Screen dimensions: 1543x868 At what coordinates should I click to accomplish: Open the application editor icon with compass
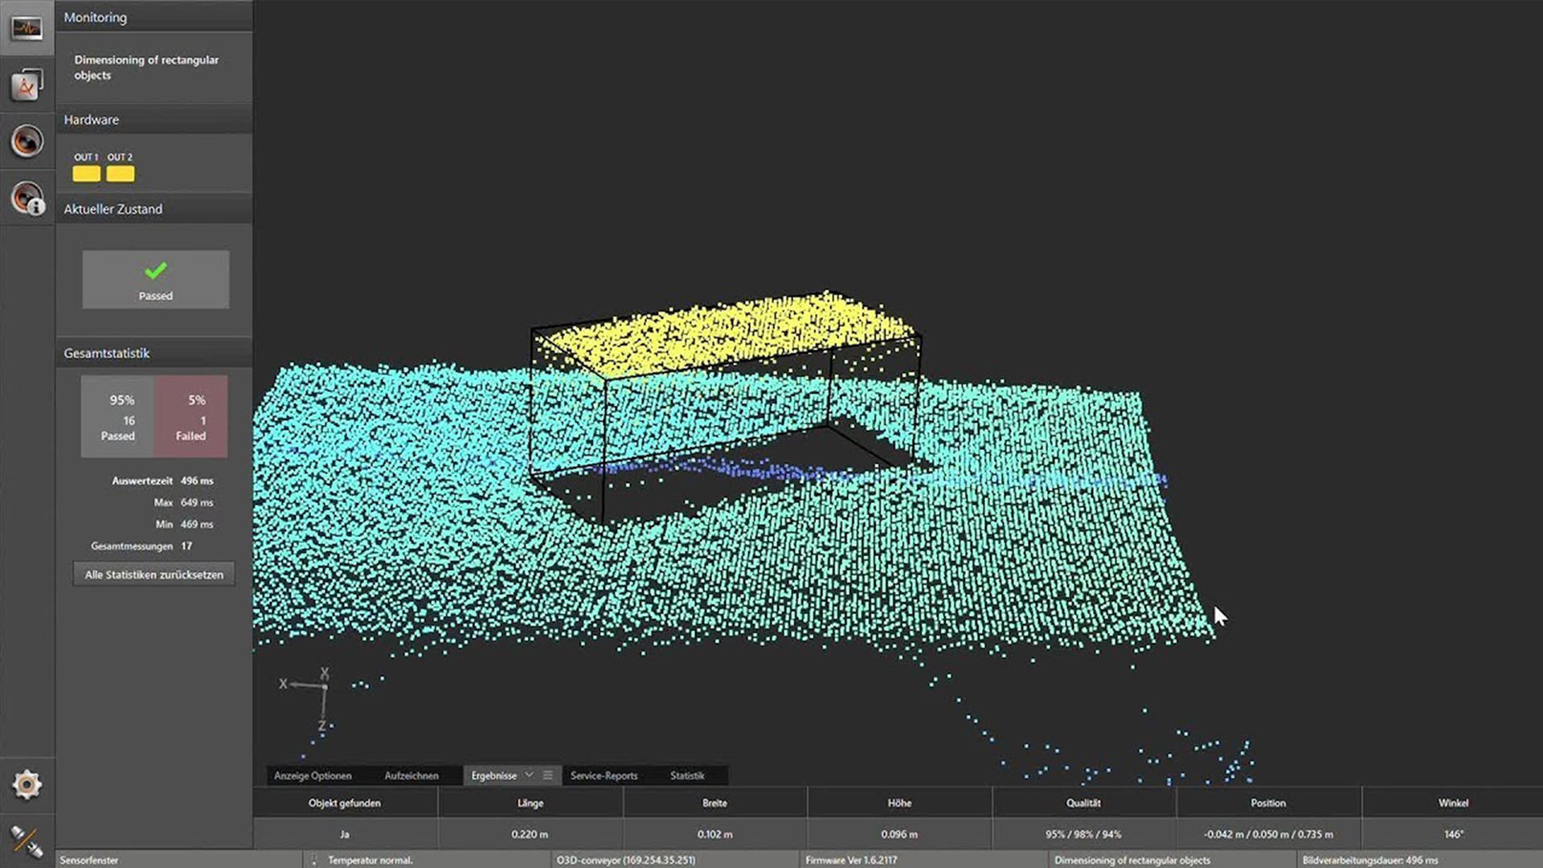[x=27, y=84]
